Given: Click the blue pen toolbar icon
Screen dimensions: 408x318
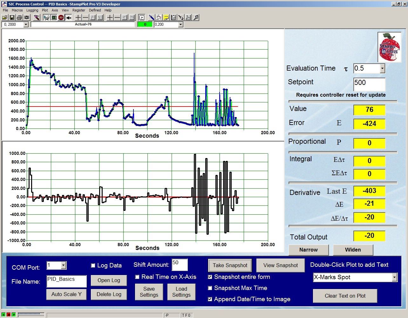Looking at the screenshot, I should tap(152, 17).
